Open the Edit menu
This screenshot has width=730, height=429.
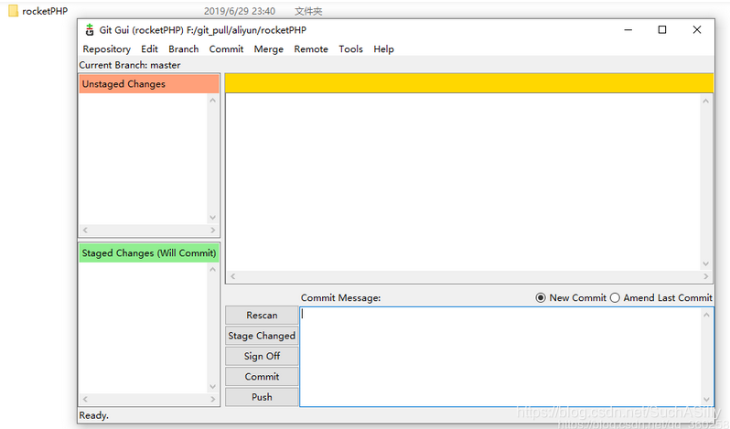click(x=149, y=48)
